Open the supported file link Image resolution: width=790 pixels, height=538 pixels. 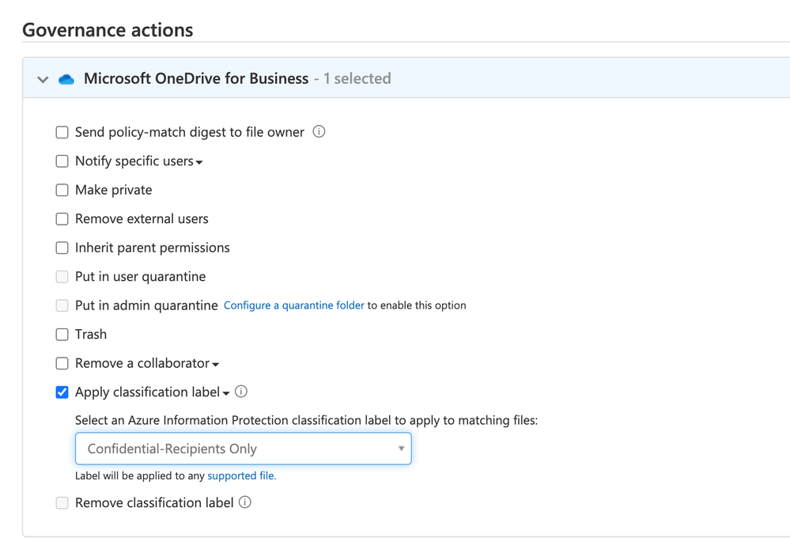pyautogui.click(x=242, y=475)
